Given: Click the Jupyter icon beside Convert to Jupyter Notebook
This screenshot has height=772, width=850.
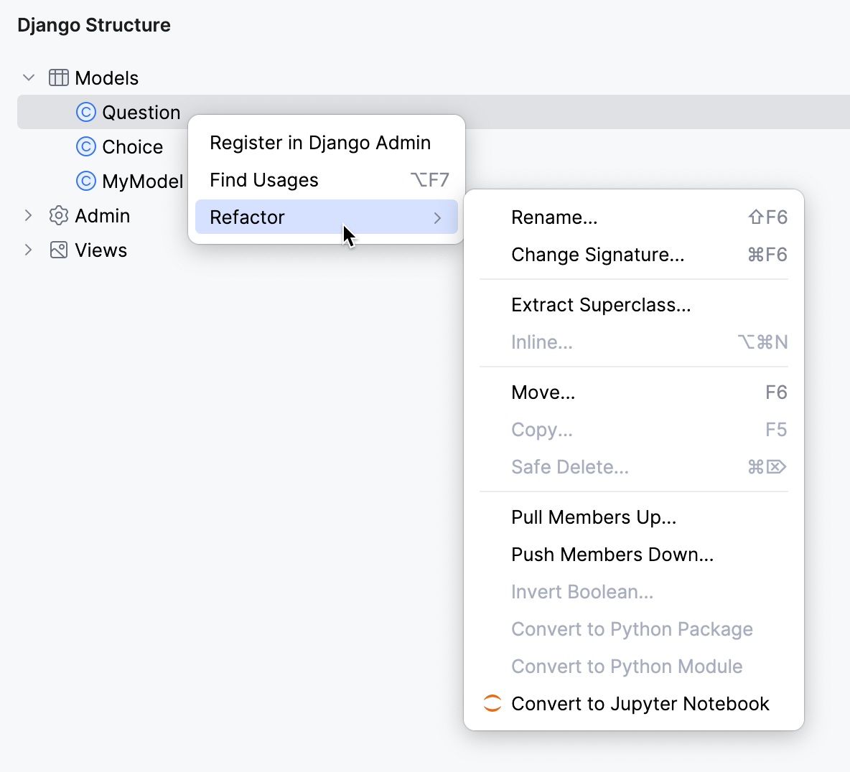Looking at the screenshot, I should tap(491, 703).
